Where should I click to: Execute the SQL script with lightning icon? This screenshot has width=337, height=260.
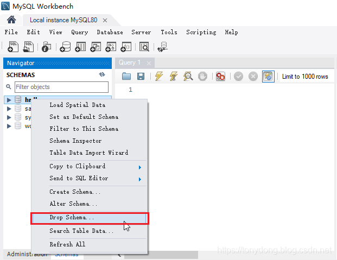(159, 77)
